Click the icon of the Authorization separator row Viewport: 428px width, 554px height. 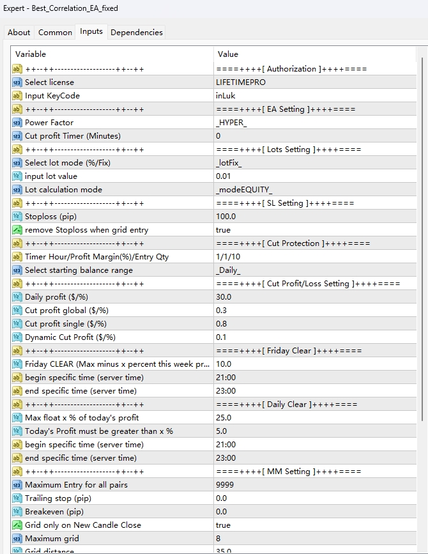tap(17, 69)
